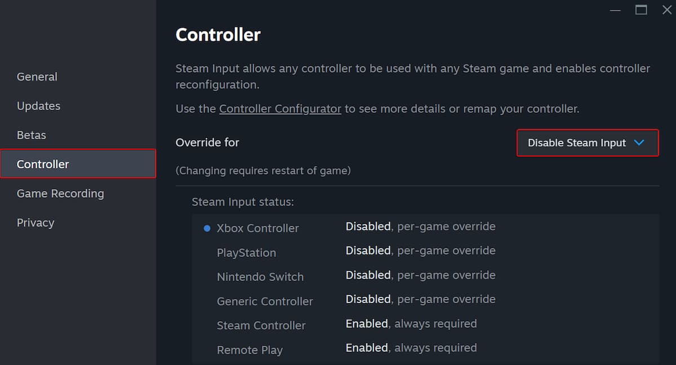Open the Disable Steam Input dropdown
The image size is (676, 365).
point(577,143)
